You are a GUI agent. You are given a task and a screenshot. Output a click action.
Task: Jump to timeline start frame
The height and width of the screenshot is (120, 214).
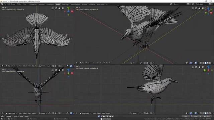pos(102,116)
